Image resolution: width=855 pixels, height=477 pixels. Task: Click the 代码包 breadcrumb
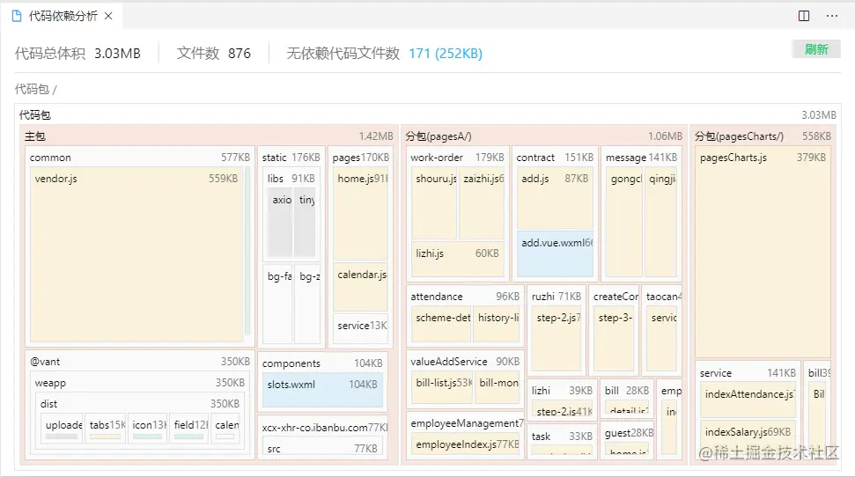(32, 89)
